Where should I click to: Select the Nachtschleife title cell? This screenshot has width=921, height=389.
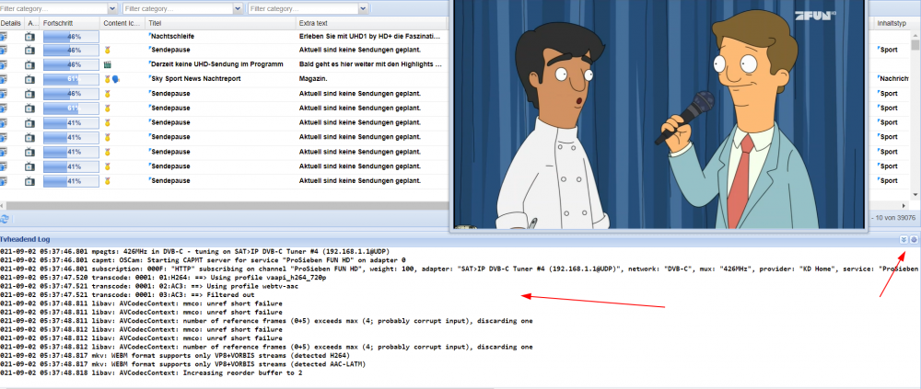pyautogui.click(x=220, y=37)
